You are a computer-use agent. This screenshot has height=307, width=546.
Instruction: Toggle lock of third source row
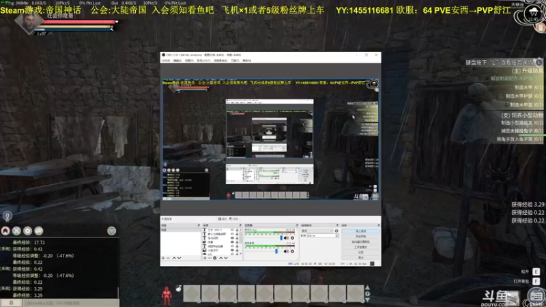[237, 238]
